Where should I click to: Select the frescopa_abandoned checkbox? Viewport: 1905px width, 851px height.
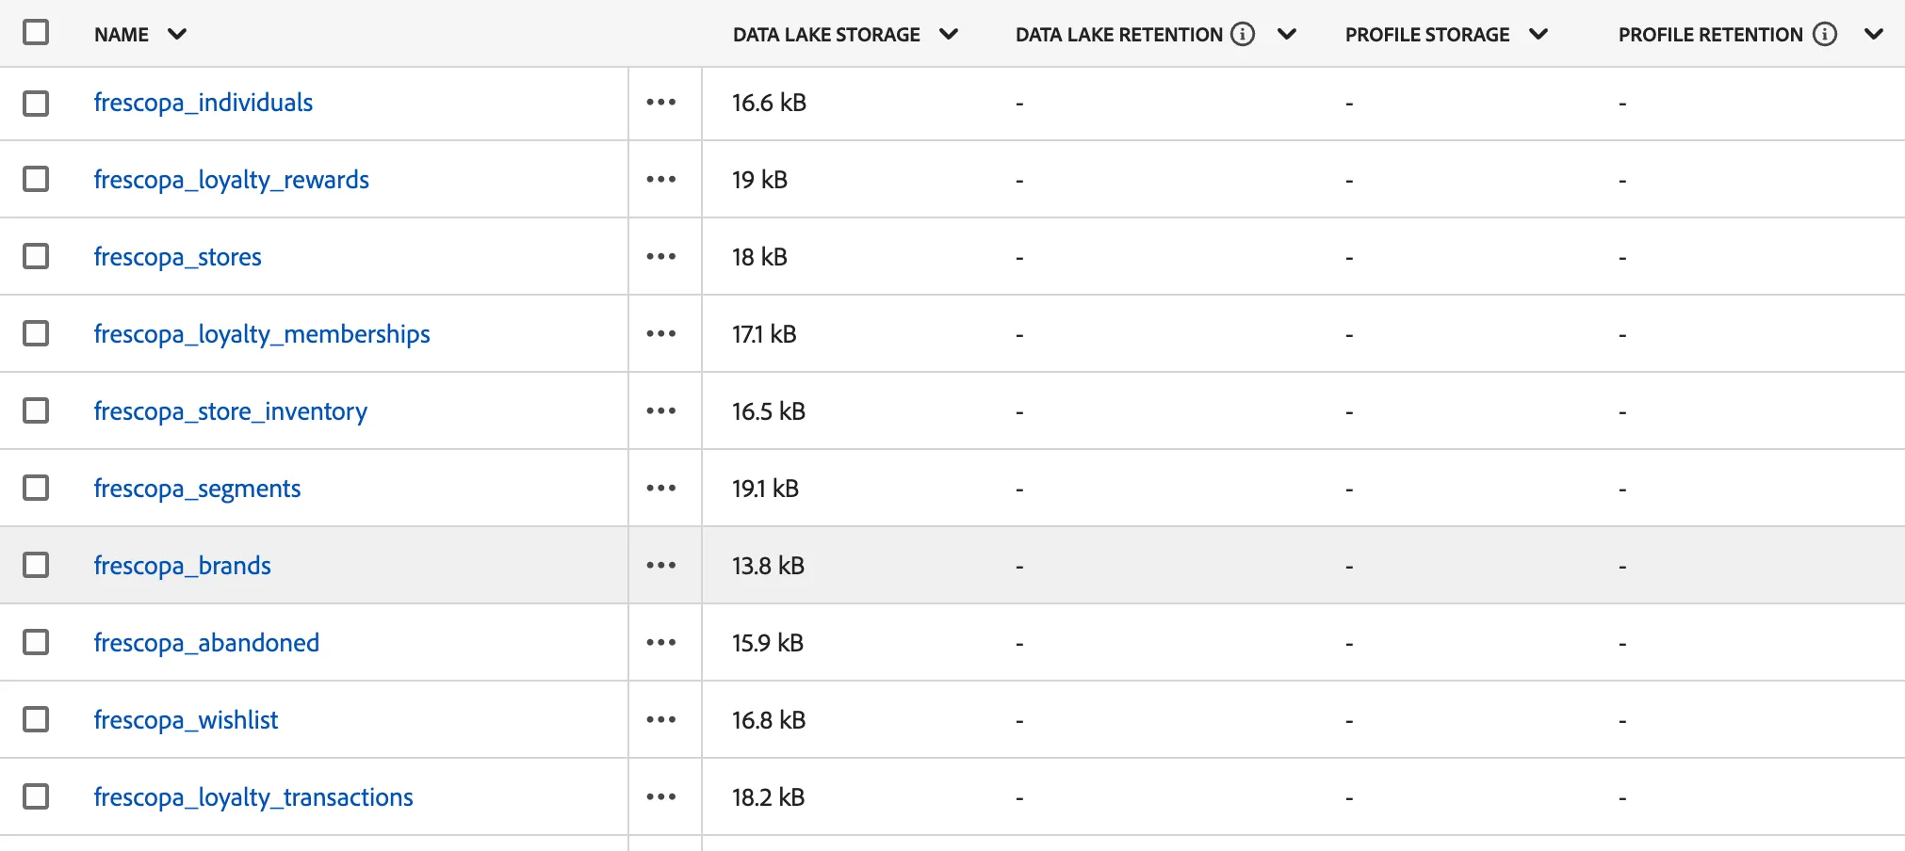[36, 642]
